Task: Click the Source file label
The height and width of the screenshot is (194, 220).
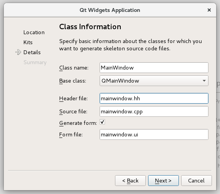Action: coord(73,111)
